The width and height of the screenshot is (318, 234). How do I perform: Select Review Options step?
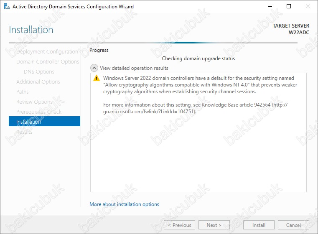[34, 102]
